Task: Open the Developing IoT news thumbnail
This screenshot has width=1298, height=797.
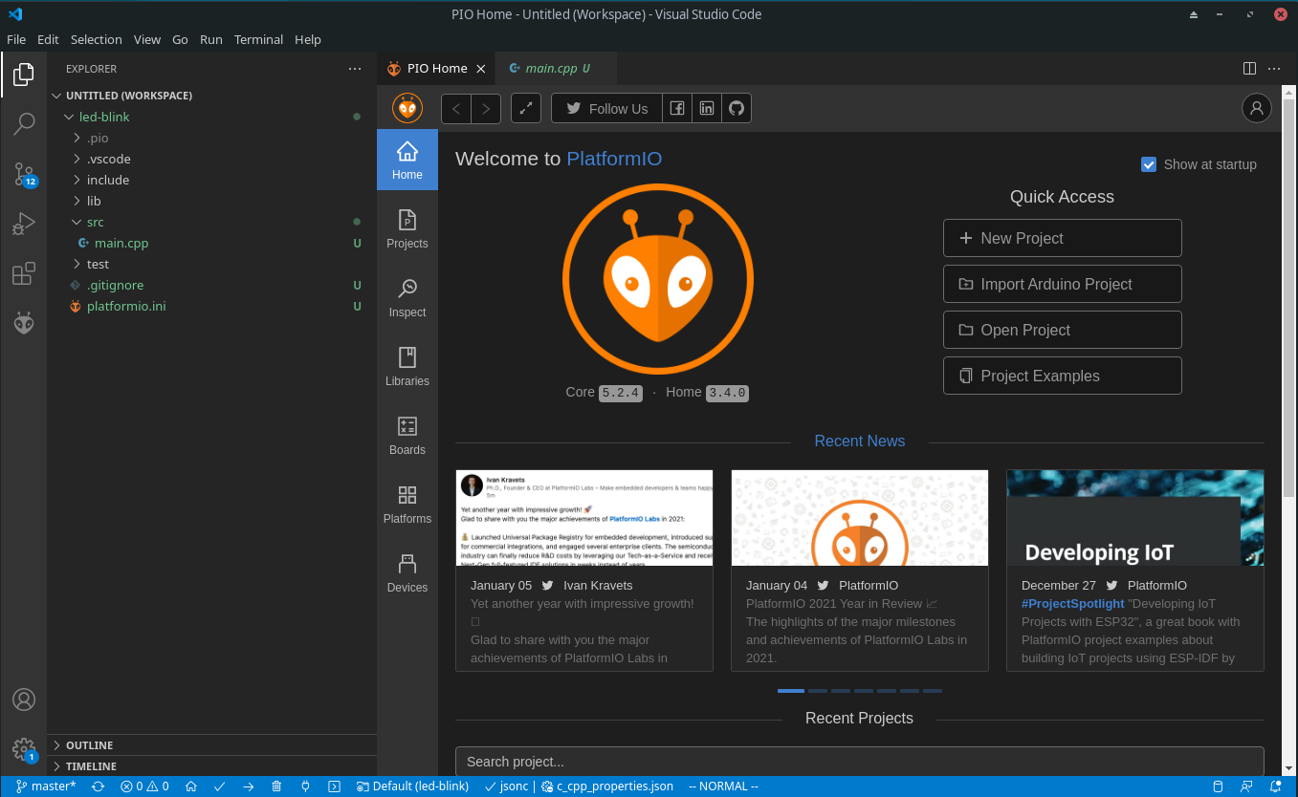Action: 1135,518
